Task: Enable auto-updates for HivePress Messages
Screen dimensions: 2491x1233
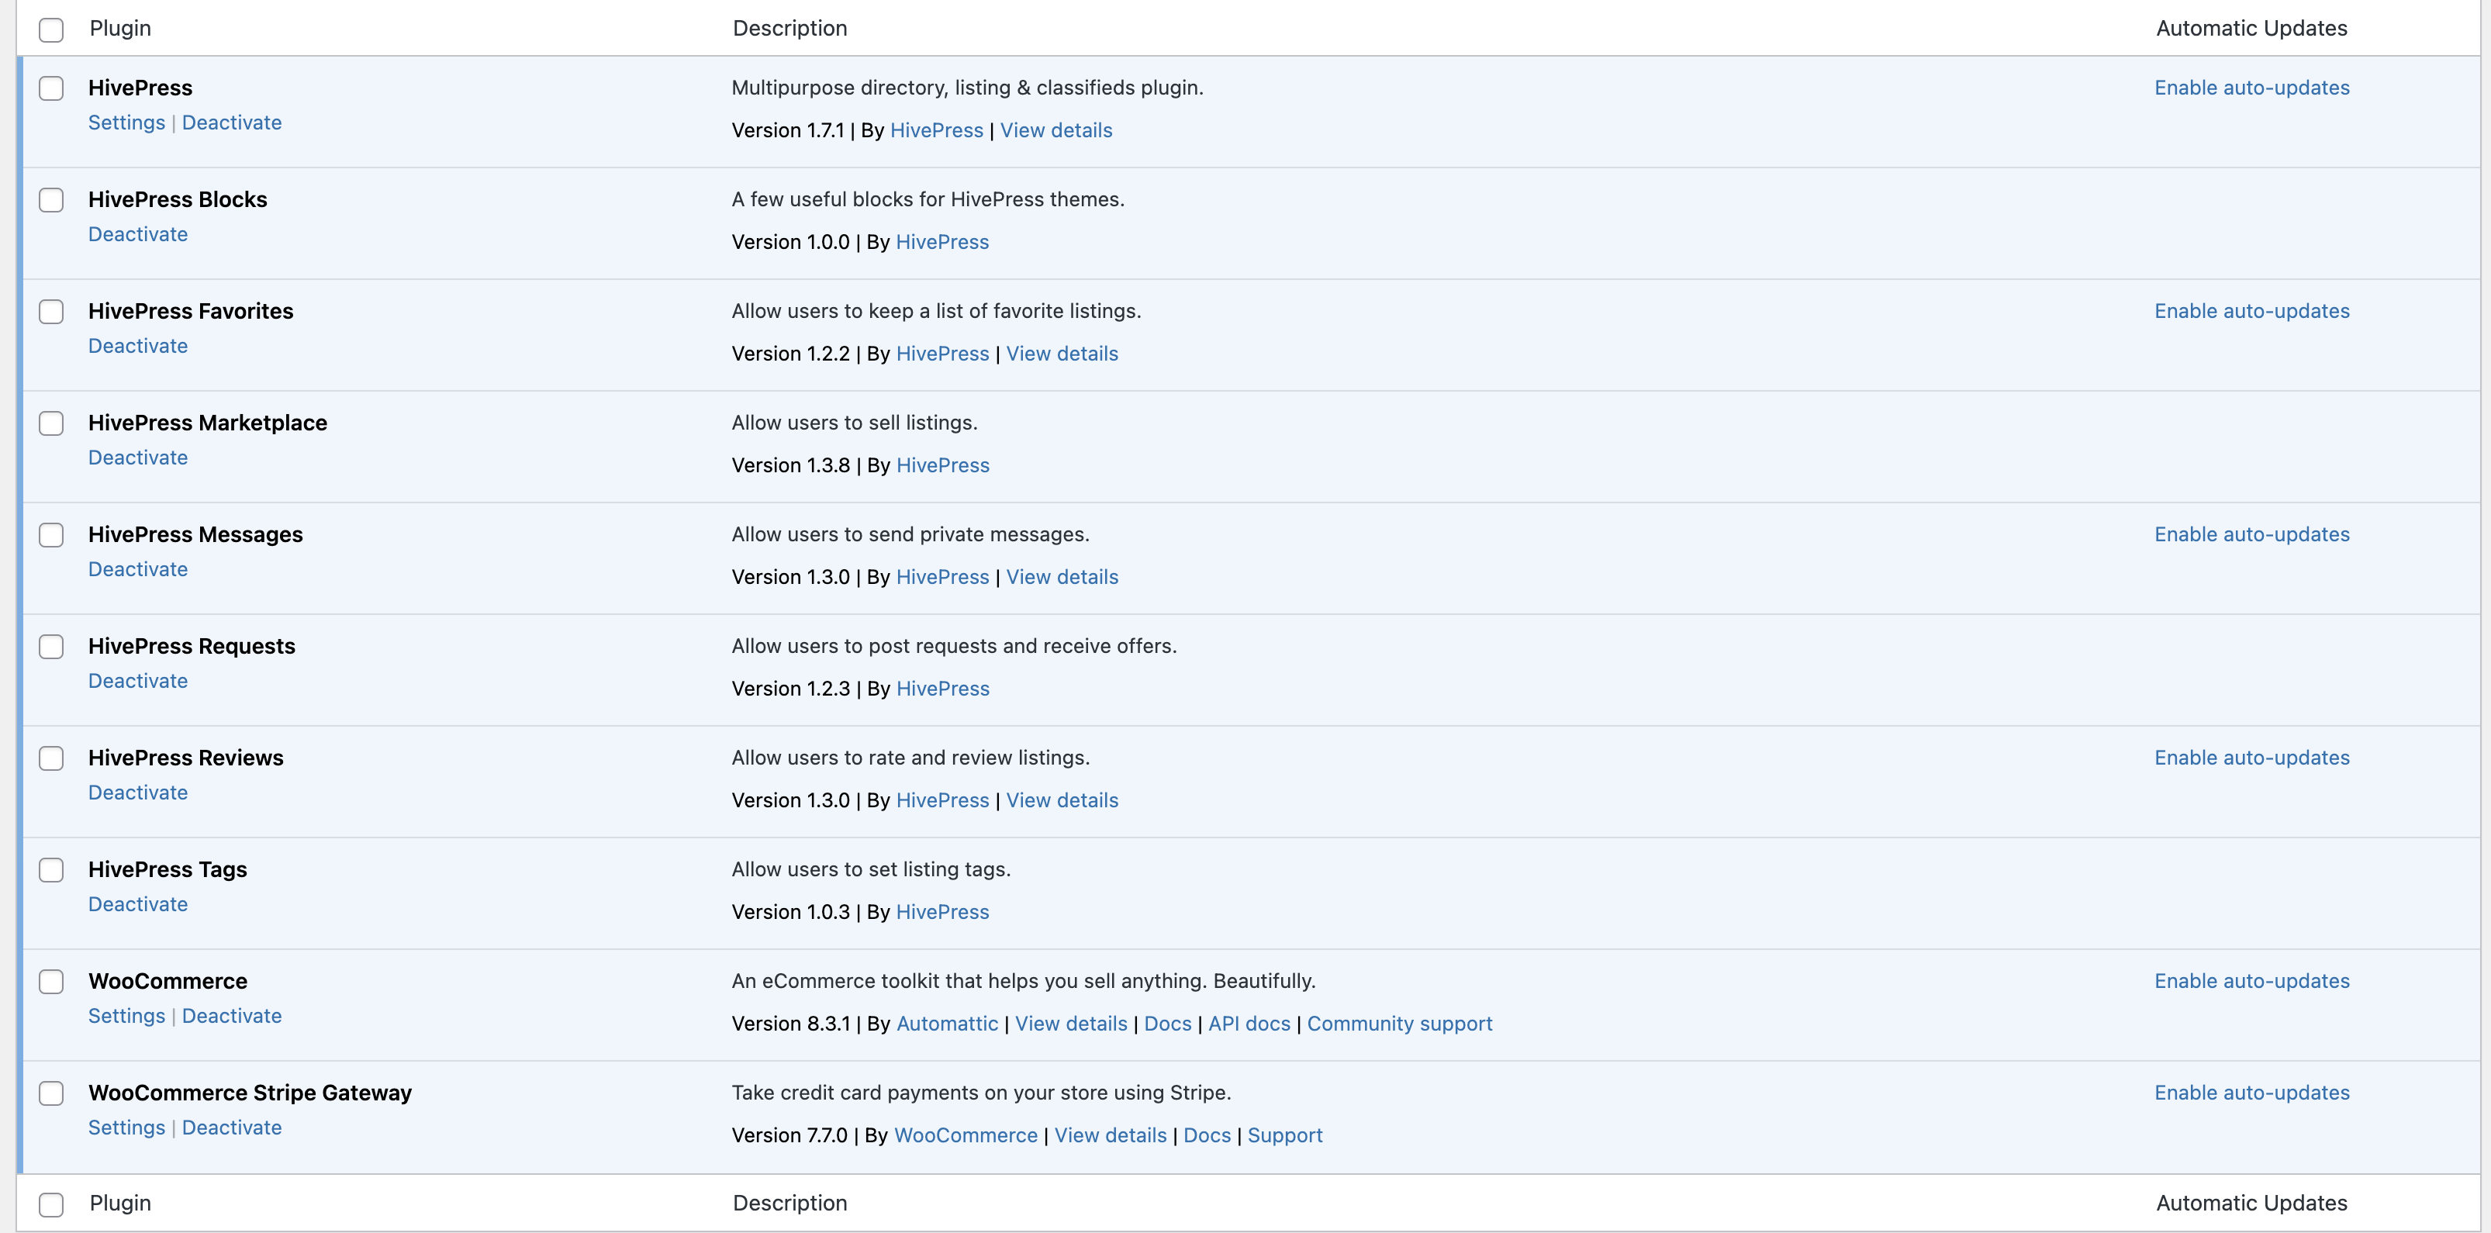Action: tap(2252, 535)
